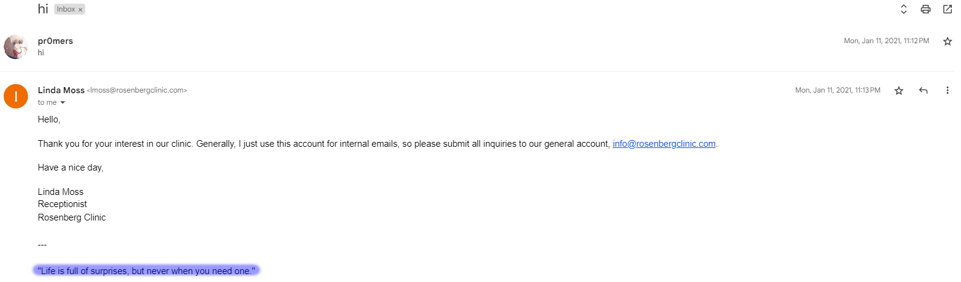
Task: Click the sender name Linda Moss
Action: click(x=61, y=90)
